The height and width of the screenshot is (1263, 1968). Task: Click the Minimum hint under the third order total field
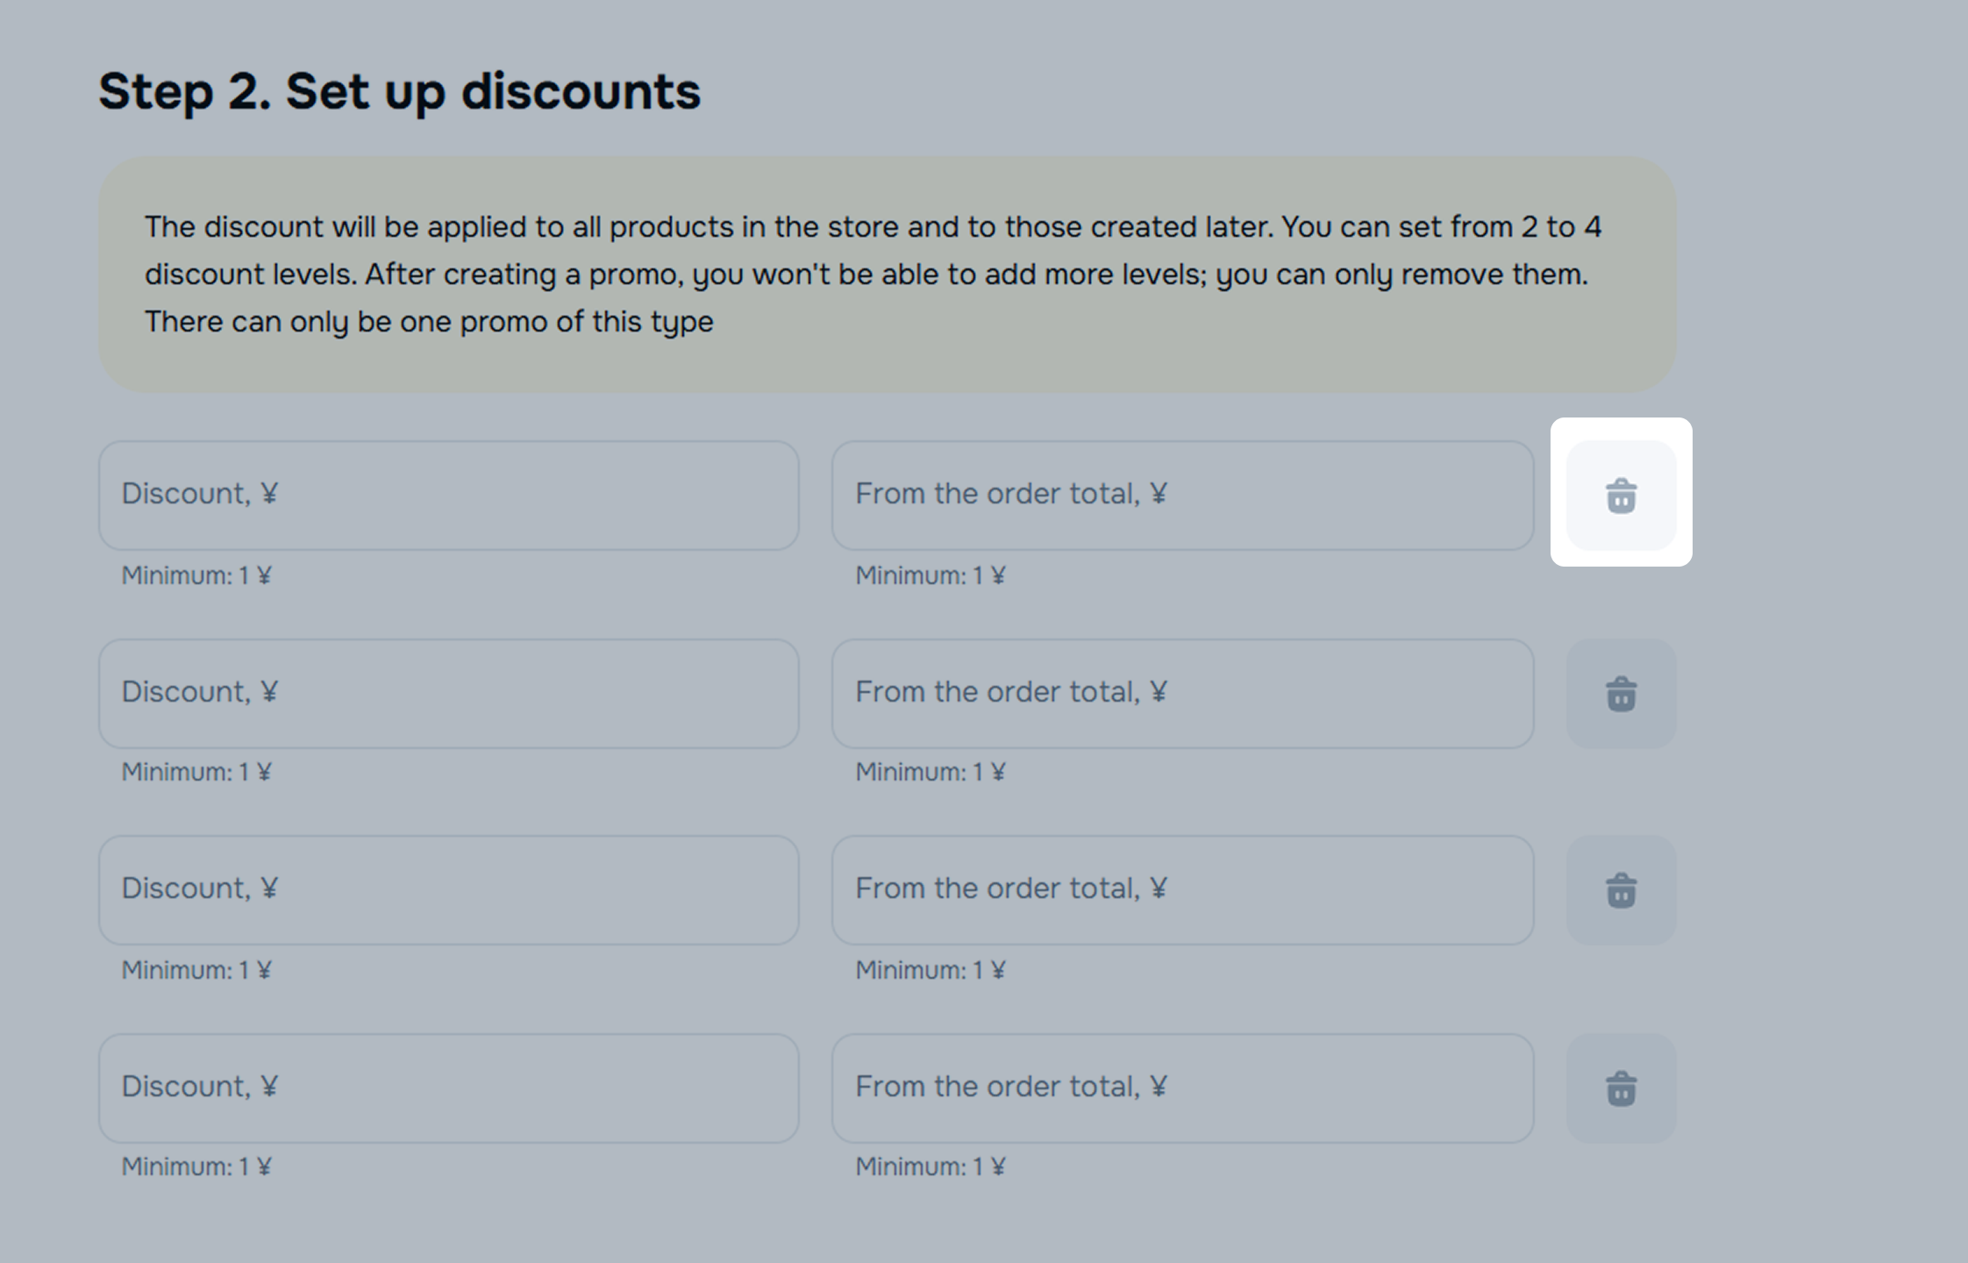pos(931,970)
